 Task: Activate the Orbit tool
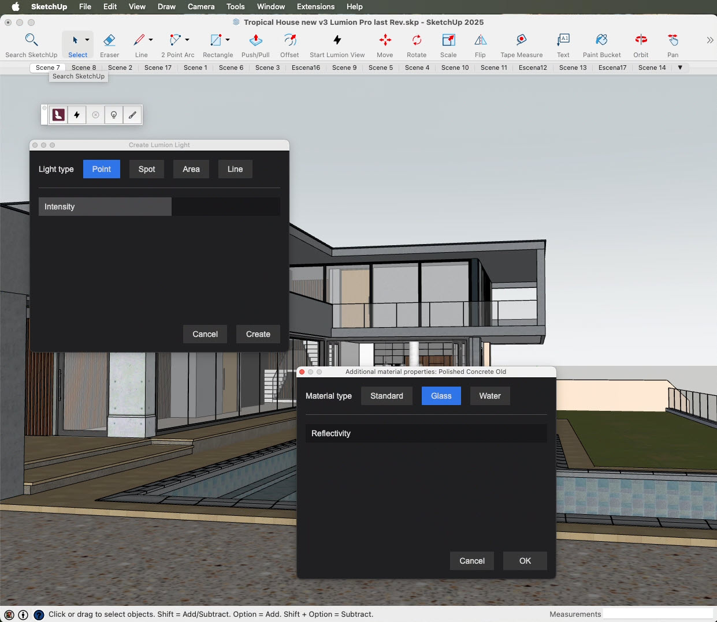pos(641,42)
